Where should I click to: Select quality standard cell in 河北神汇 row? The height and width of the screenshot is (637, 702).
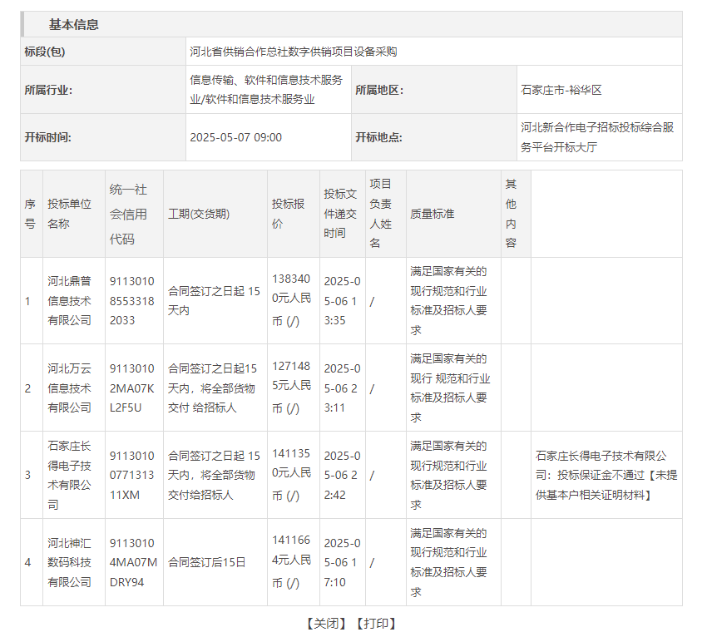[x=453, y=563]
